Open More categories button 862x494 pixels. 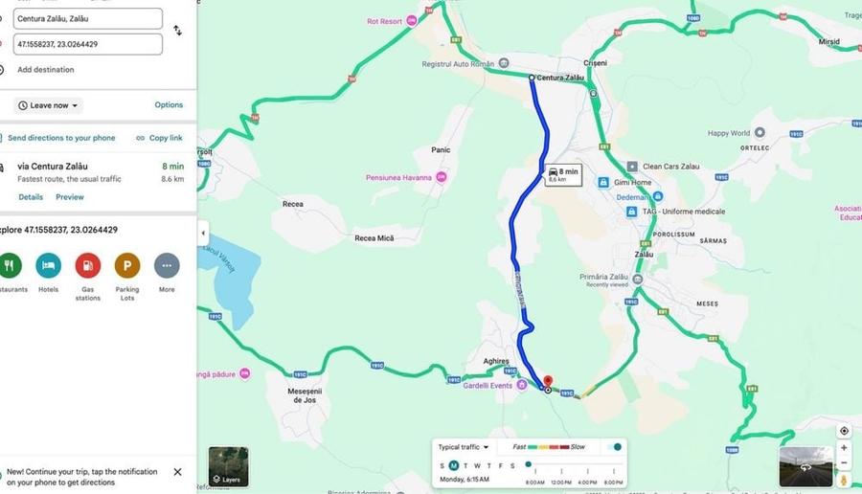(167, 265)
